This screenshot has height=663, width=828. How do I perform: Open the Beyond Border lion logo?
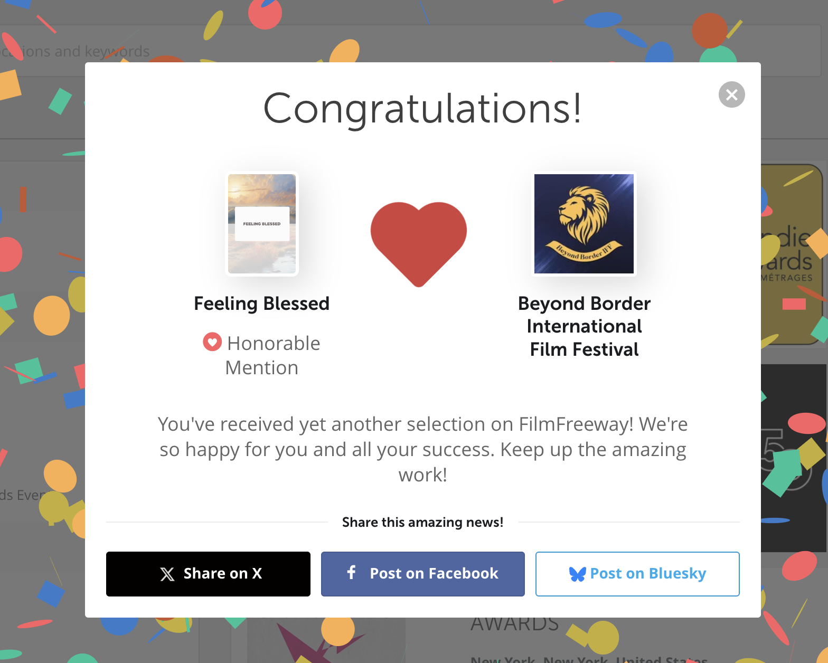coord(584,224)
